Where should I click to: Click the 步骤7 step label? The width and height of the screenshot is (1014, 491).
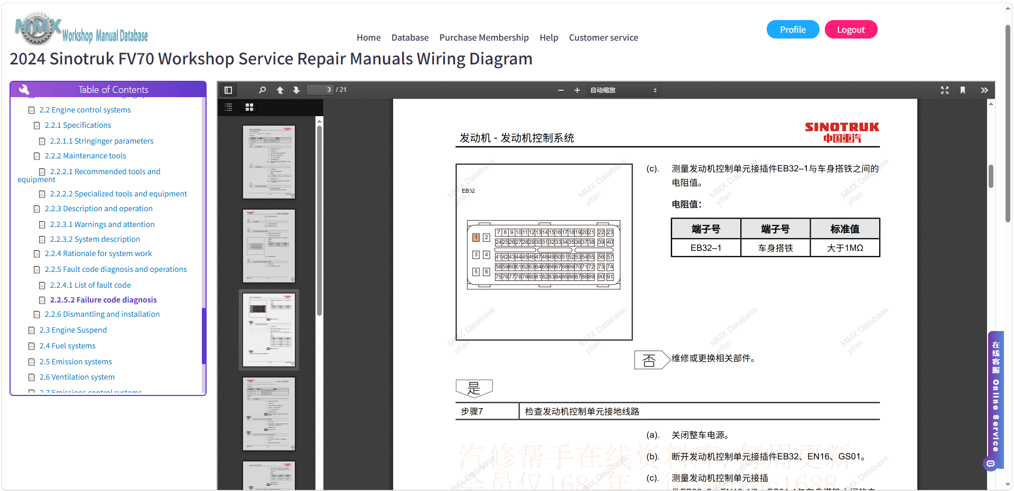pyautogui.click(x=472, y=411)
